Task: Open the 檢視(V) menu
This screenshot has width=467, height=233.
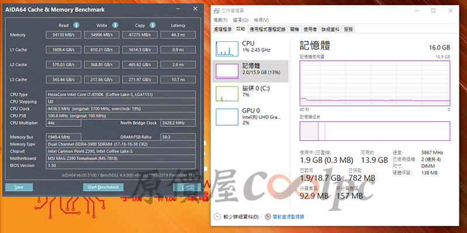Action: (x=261, y=20)
